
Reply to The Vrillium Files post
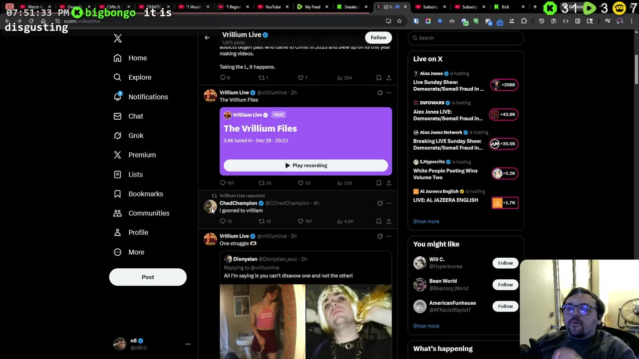[x=227, y=183]
